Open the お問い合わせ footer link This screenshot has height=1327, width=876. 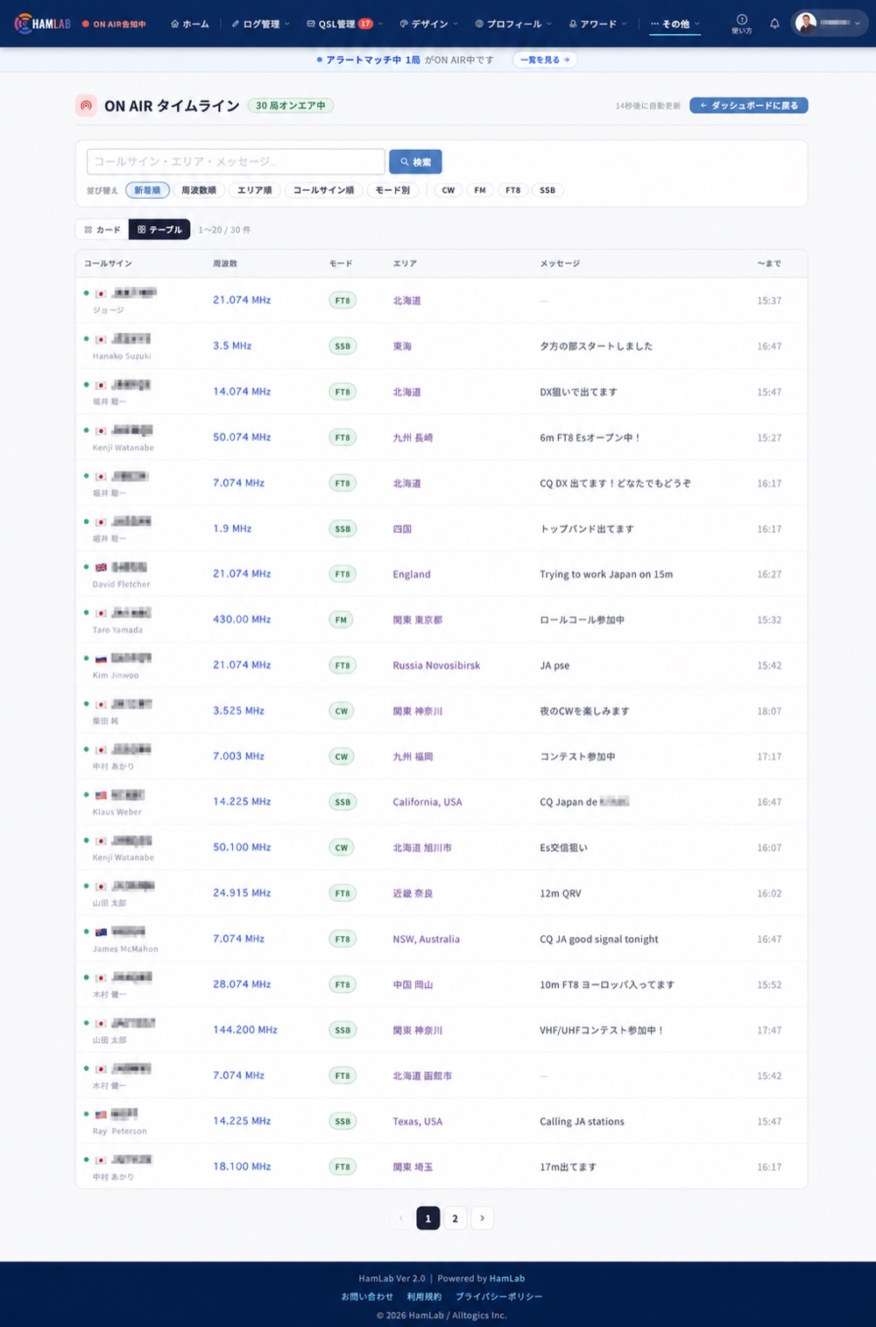coord(367,1296)
